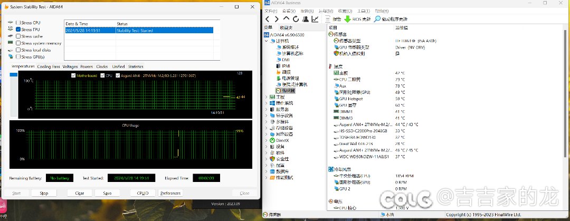Click the DirectX Xbox-logo item

pyautogui.click(x=279, y=140)
